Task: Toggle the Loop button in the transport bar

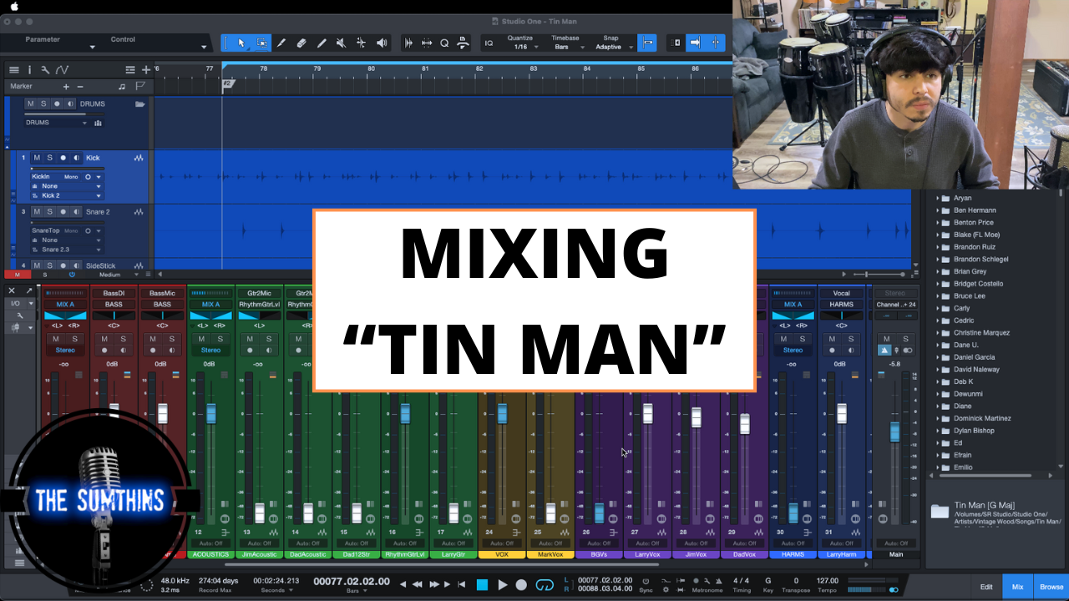Action: (x=545, y=584)
